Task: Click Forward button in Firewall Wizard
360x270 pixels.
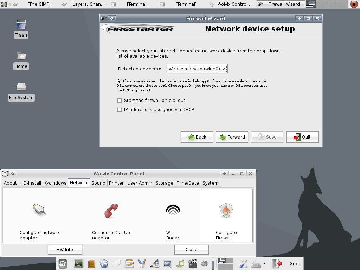Action: pyautogui.click(x=232, y=137)
